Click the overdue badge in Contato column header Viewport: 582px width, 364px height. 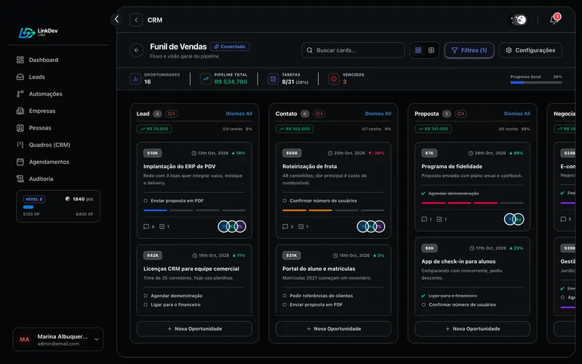319,114
